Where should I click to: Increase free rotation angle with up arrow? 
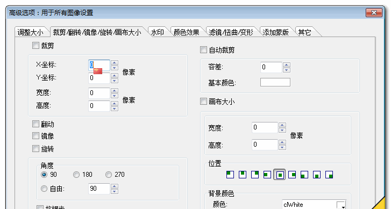pos(115,186)
